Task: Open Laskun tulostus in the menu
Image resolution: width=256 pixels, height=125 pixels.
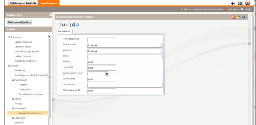Action: [x=23, y=56]
